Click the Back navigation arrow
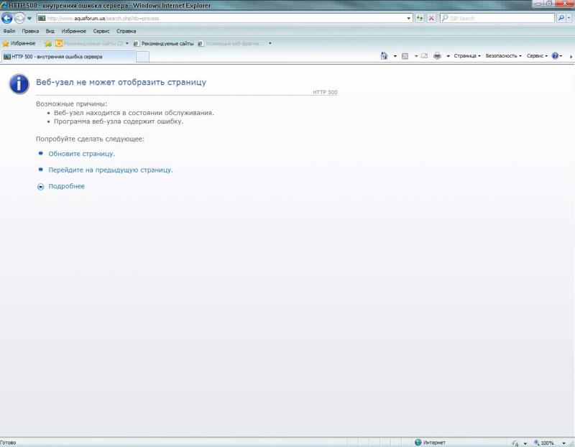 [x=7, y=18]
